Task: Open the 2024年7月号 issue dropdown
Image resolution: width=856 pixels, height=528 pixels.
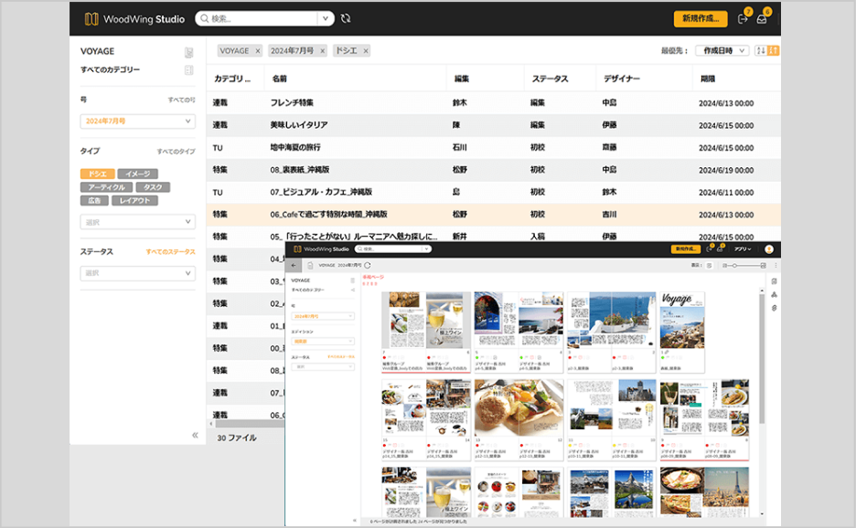Action: (x=137, y=121)
